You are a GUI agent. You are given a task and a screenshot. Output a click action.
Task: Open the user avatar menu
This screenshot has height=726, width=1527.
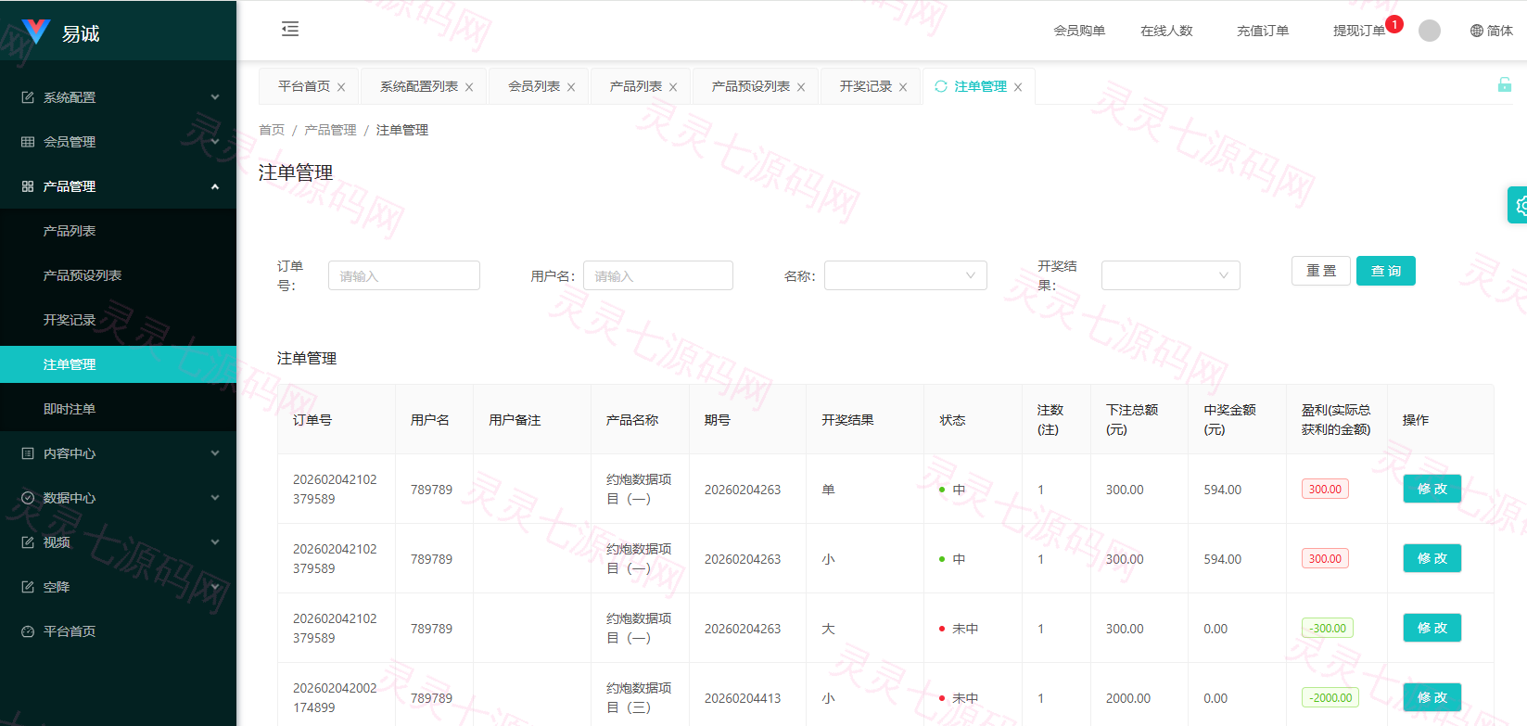point(1430,31)
